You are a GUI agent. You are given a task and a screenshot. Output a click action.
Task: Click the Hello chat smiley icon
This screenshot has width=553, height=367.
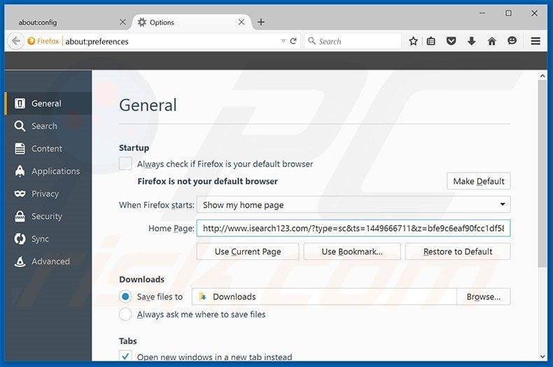tap(512, 41)
